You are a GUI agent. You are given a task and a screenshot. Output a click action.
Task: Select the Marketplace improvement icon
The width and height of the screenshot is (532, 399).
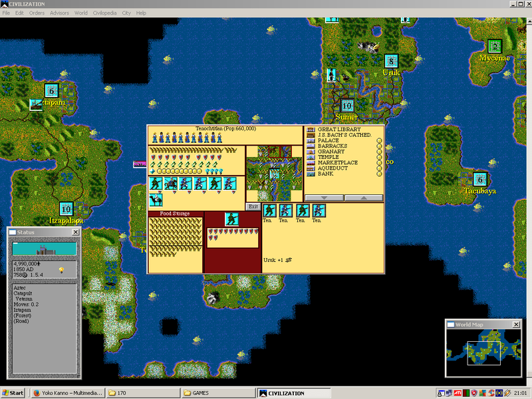coord(311,162)
